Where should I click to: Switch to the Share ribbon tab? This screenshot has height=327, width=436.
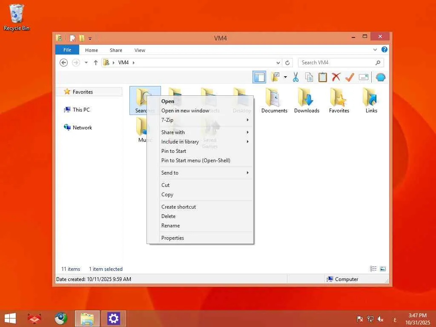pyautogui.click(x=116, y=50)
